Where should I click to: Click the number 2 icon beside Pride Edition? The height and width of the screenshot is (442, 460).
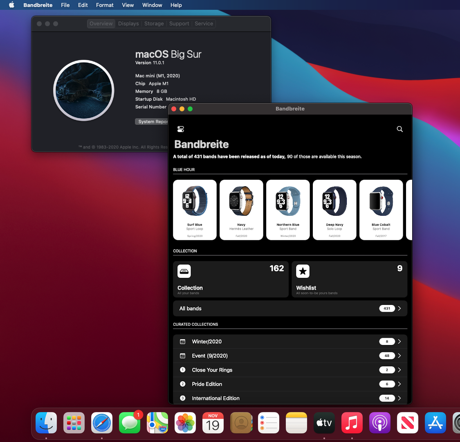182,384
